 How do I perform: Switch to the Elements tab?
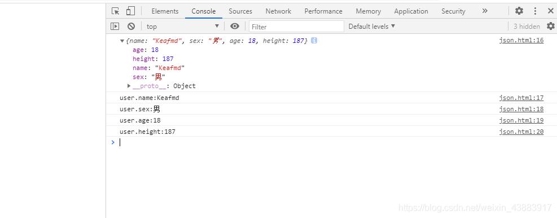coord(165,11)
